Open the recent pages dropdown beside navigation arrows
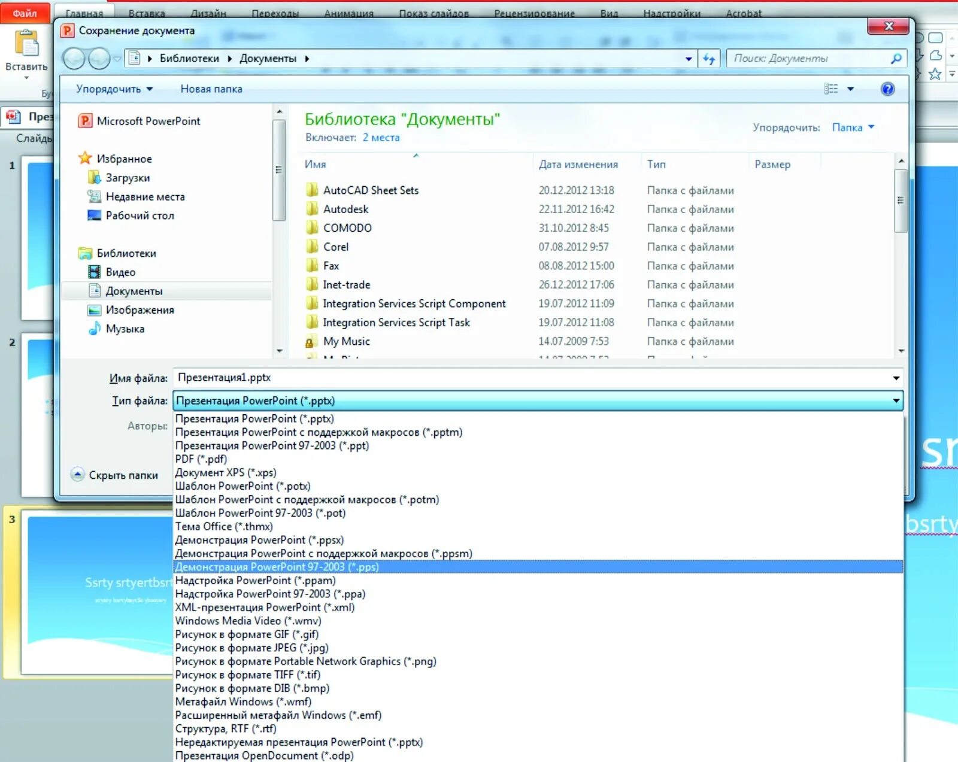 [117, 59]
